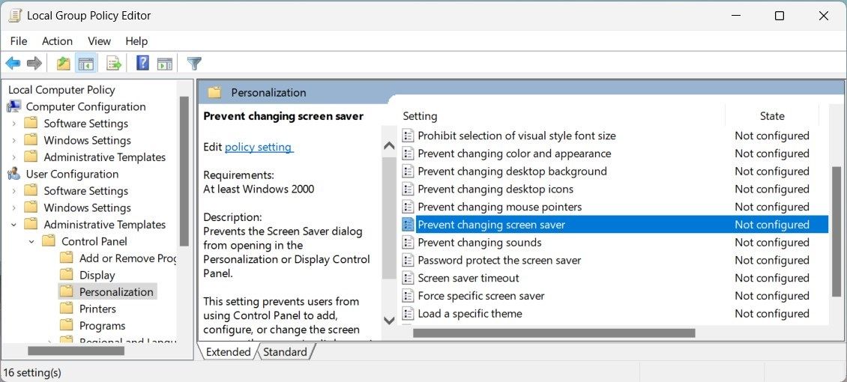Toggle the Show/Hide Action Pane icon
Image resolution: width=847 pixels, height=382 pixels.
pos(165,64)
